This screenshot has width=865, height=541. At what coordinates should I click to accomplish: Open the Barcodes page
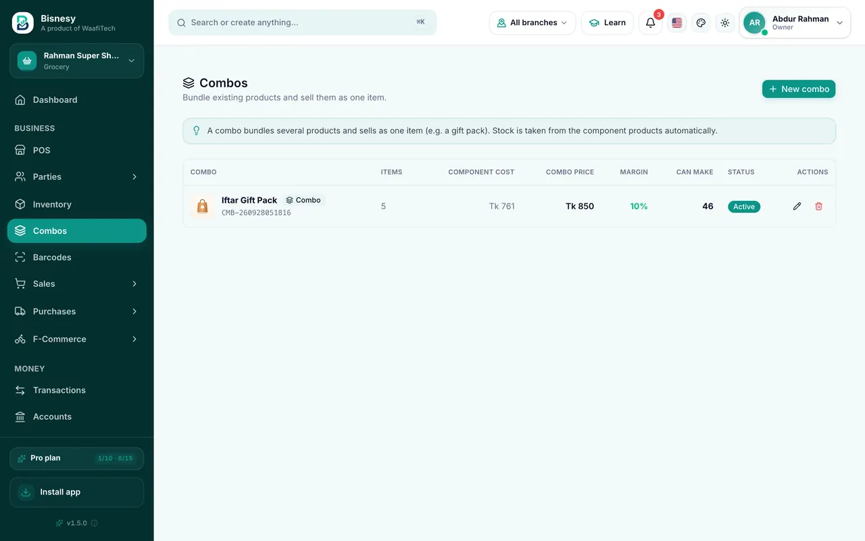[x=77, y=257]
